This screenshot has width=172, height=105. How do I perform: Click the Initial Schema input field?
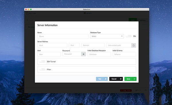click(124, 54)
